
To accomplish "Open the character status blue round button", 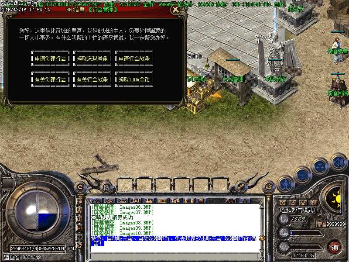I will point(286,184).
